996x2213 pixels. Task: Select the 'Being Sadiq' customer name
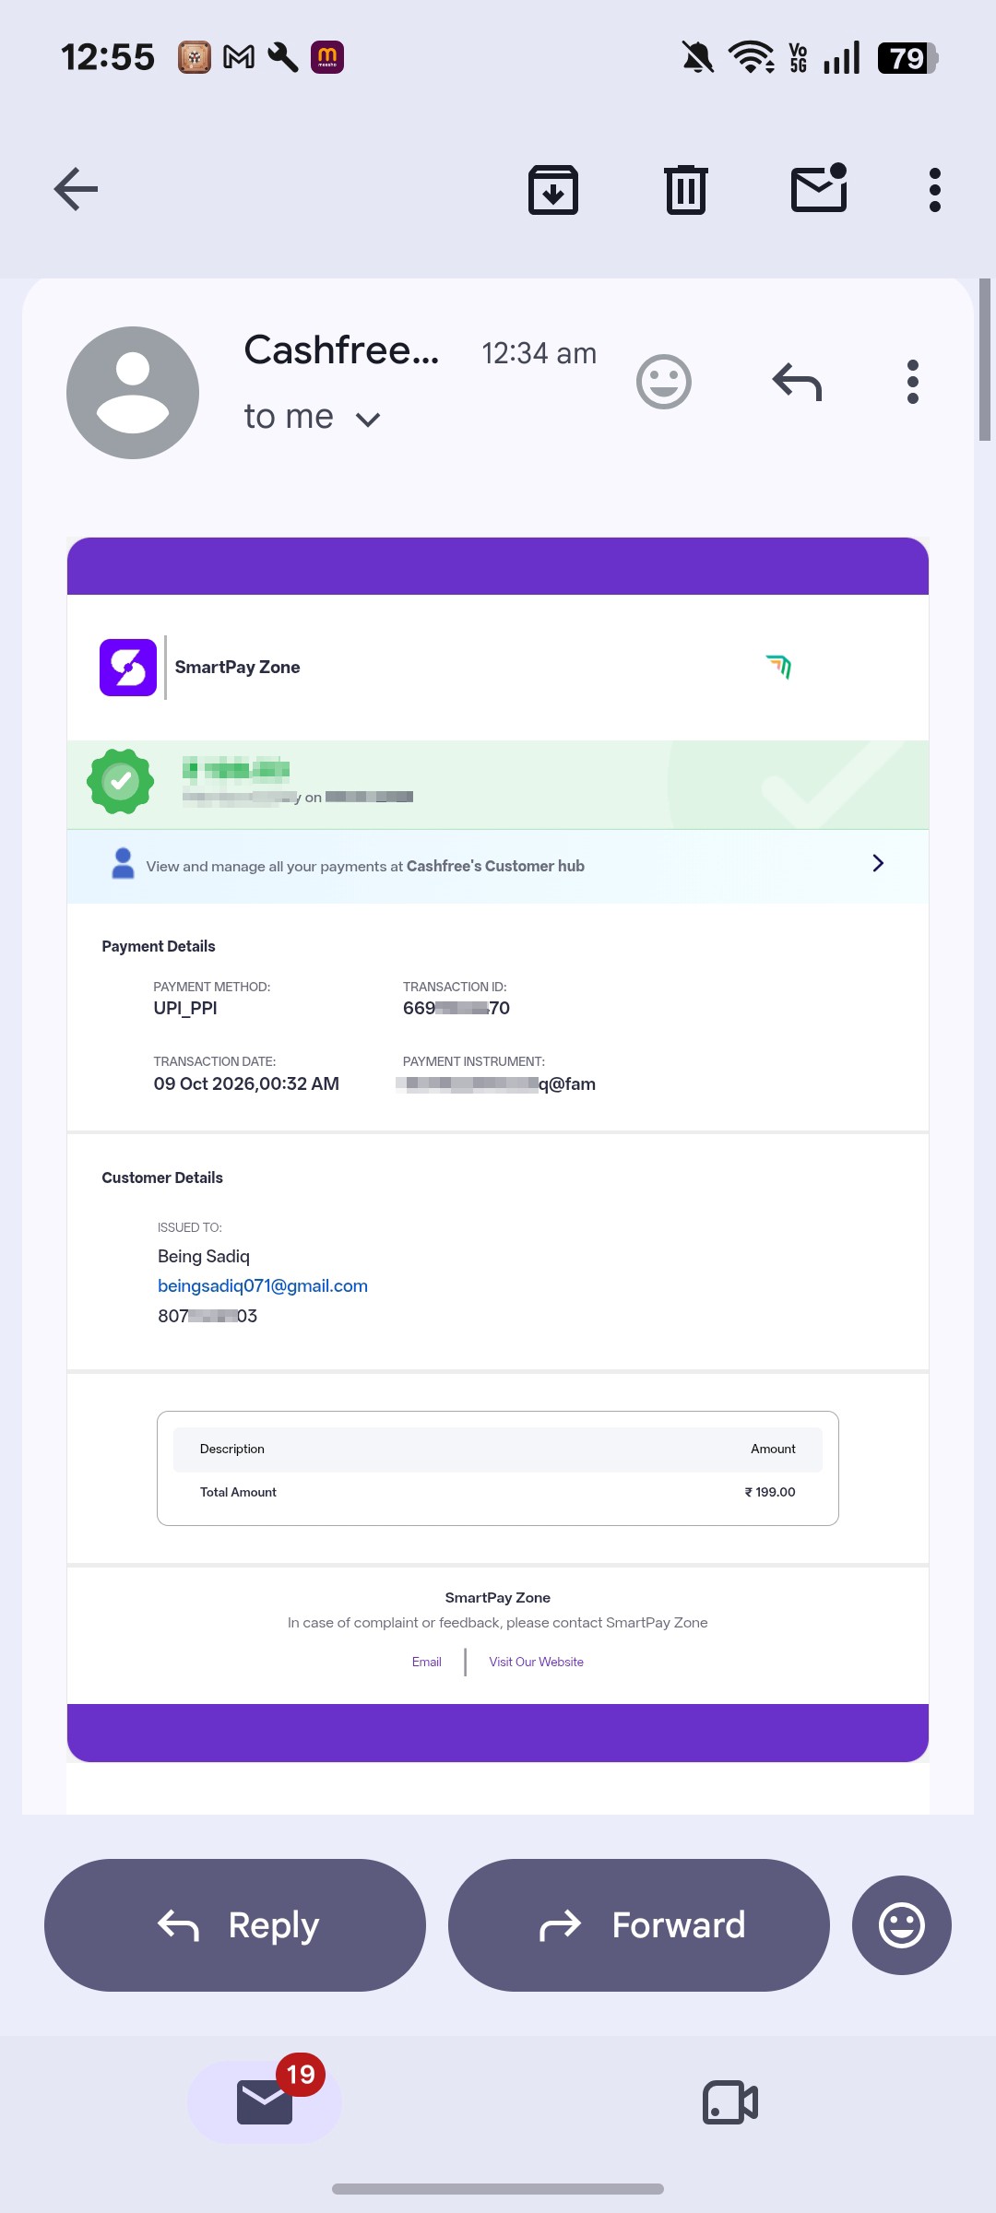pyautogui.click(x=204, y=1256)
